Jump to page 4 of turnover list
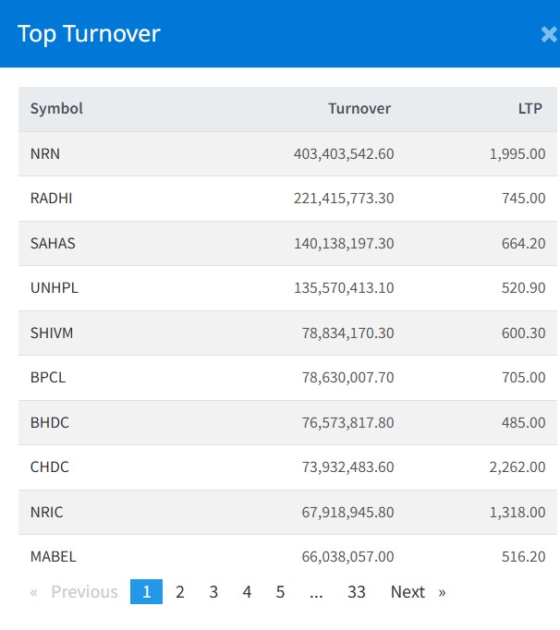The height and width of the screenshot is (630, 560). [x=247, y=592]
